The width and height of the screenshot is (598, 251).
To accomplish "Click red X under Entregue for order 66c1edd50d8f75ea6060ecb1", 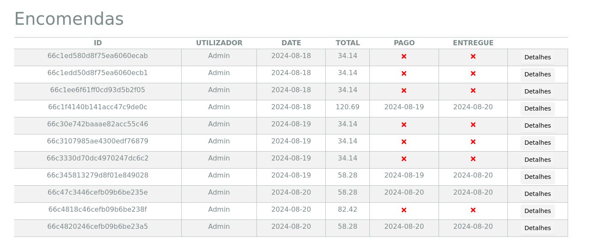I will click(473, 73).
